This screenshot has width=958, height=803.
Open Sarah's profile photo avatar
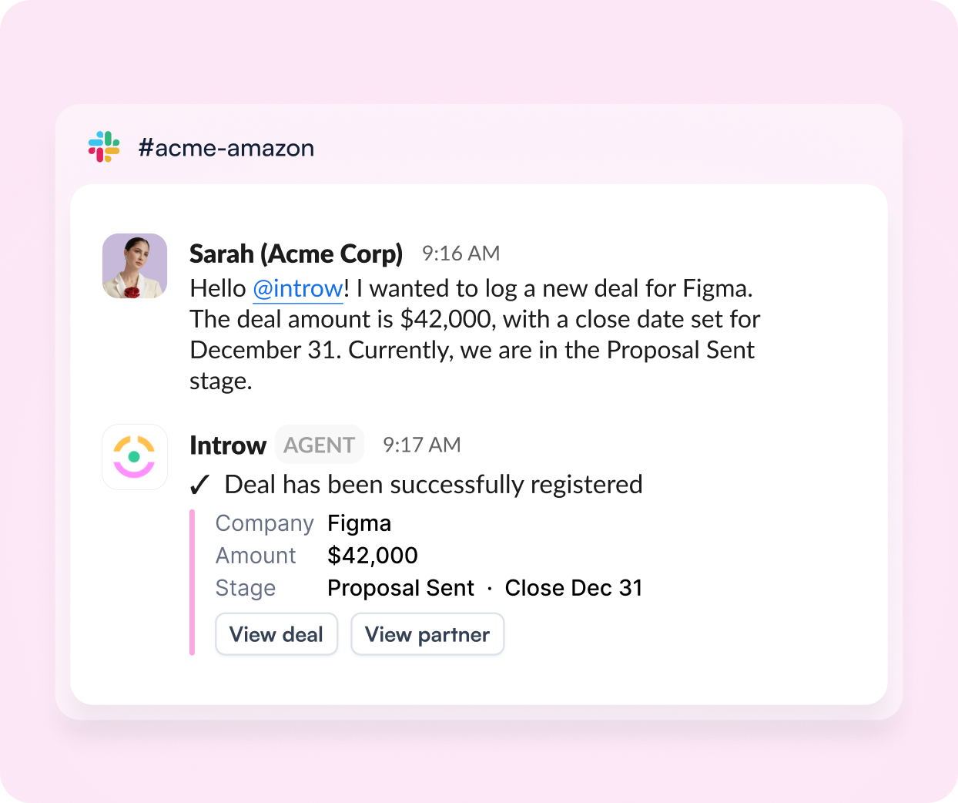click(x=135, y=266)
